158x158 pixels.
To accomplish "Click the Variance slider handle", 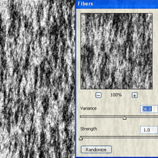I will tap(125, 118).
